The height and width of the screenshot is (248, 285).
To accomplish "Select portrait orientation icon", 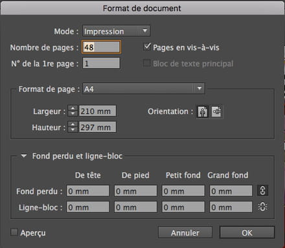I will coord(203,111).
